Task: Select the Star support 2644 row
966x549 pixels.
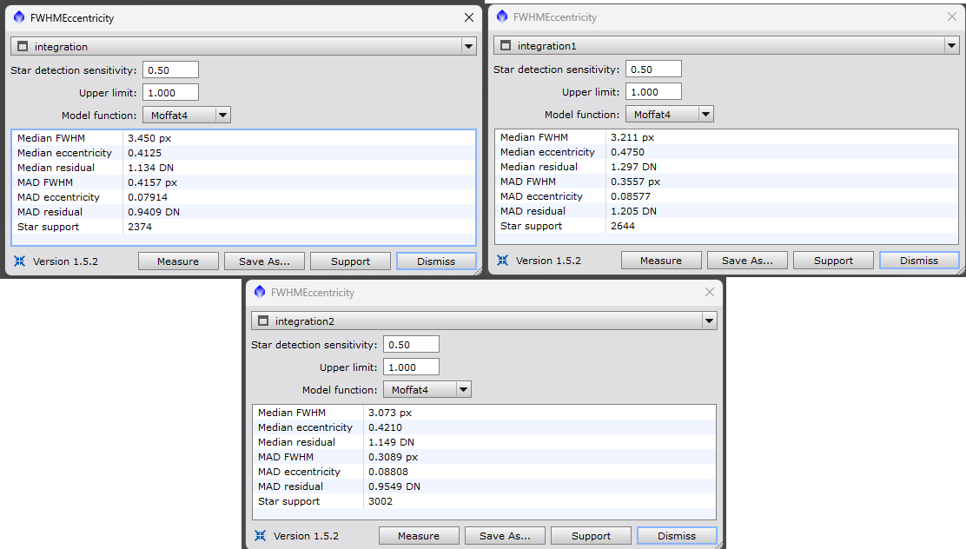Action: coord(727,226)
